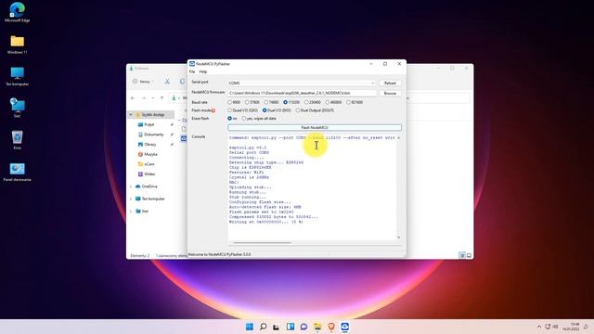Click the Browse button for firmware file

[x=390, y=93]
